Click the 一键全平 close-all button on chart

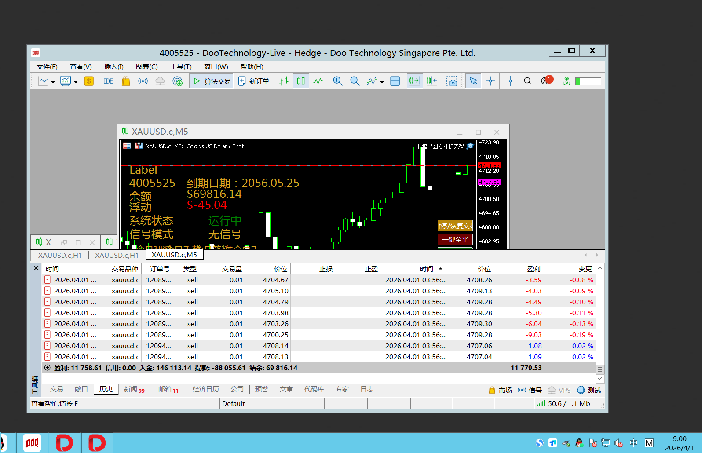click(455, 239)
